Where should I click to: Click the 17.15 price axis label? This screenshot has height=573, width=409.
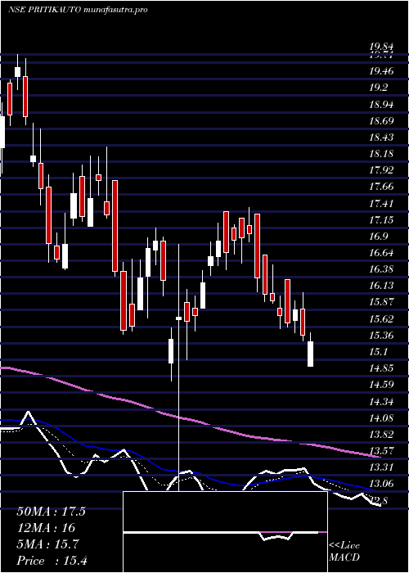(x=381, y=219)
